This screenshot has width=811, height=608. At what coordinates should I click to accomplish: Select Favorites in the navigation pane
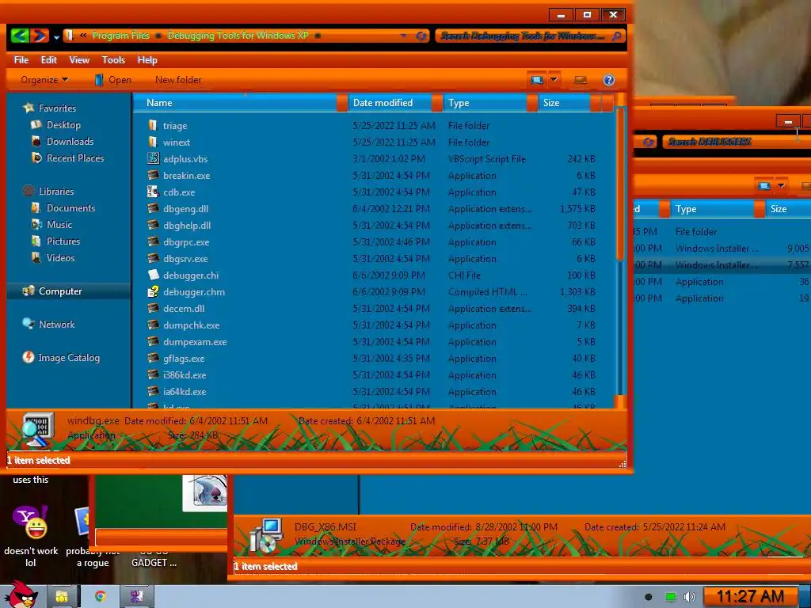click(x=57, y=108)
